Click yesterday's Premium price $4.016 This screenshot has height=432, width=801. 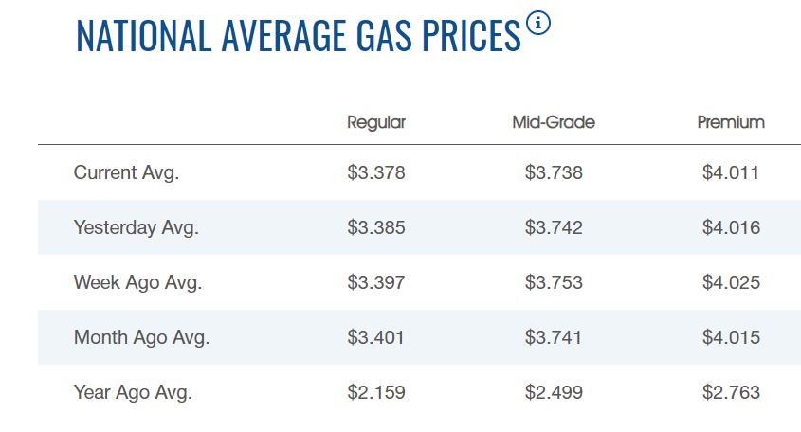[731, 227]
